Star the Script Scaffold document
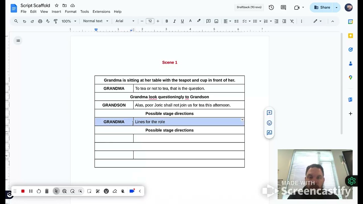This screenshot has height=204, width=363. tap(56, 5)
